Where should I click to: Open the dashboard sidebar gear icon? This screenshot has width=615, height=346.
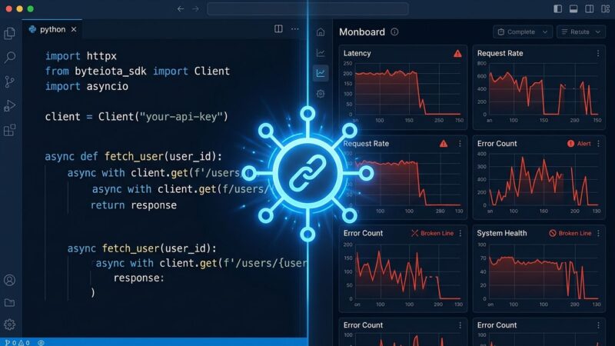(321, 94)
